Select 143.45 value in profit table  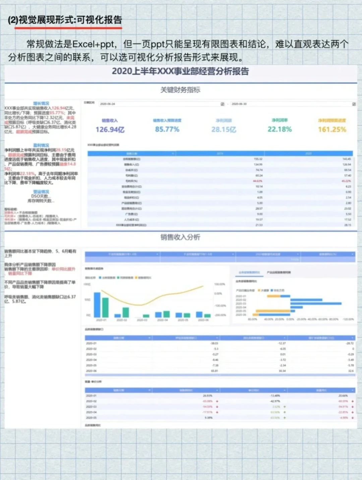tap(347, 159)
